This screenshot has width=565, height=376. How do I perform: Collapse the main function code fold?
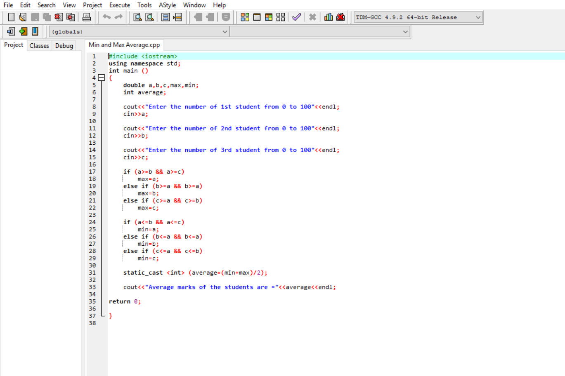102,78
